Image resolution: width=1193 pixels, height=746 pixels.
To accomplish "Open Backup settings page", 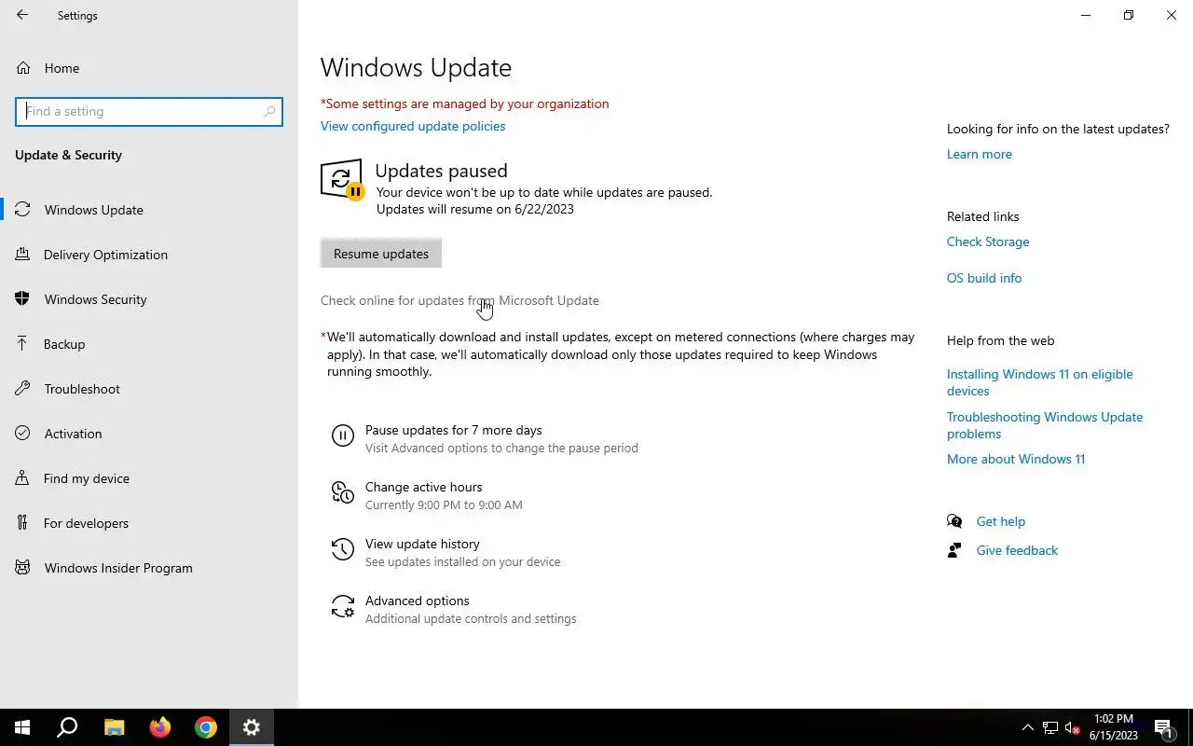I will click(149, 344).
